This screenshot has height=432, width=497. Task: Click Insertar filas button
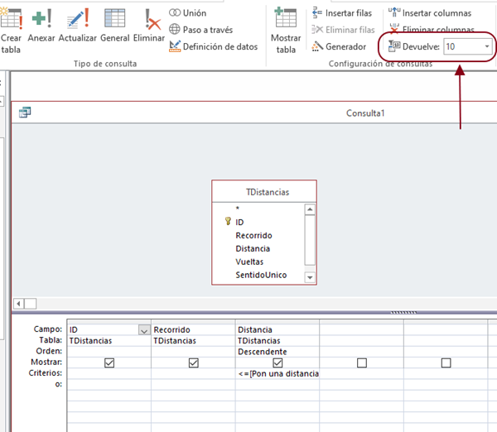coord(343,13)
